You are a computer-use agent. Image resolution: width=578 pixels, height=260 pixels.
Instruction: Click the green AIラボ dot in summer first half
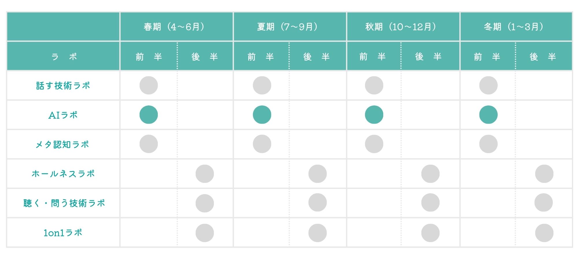pos(262,115)
